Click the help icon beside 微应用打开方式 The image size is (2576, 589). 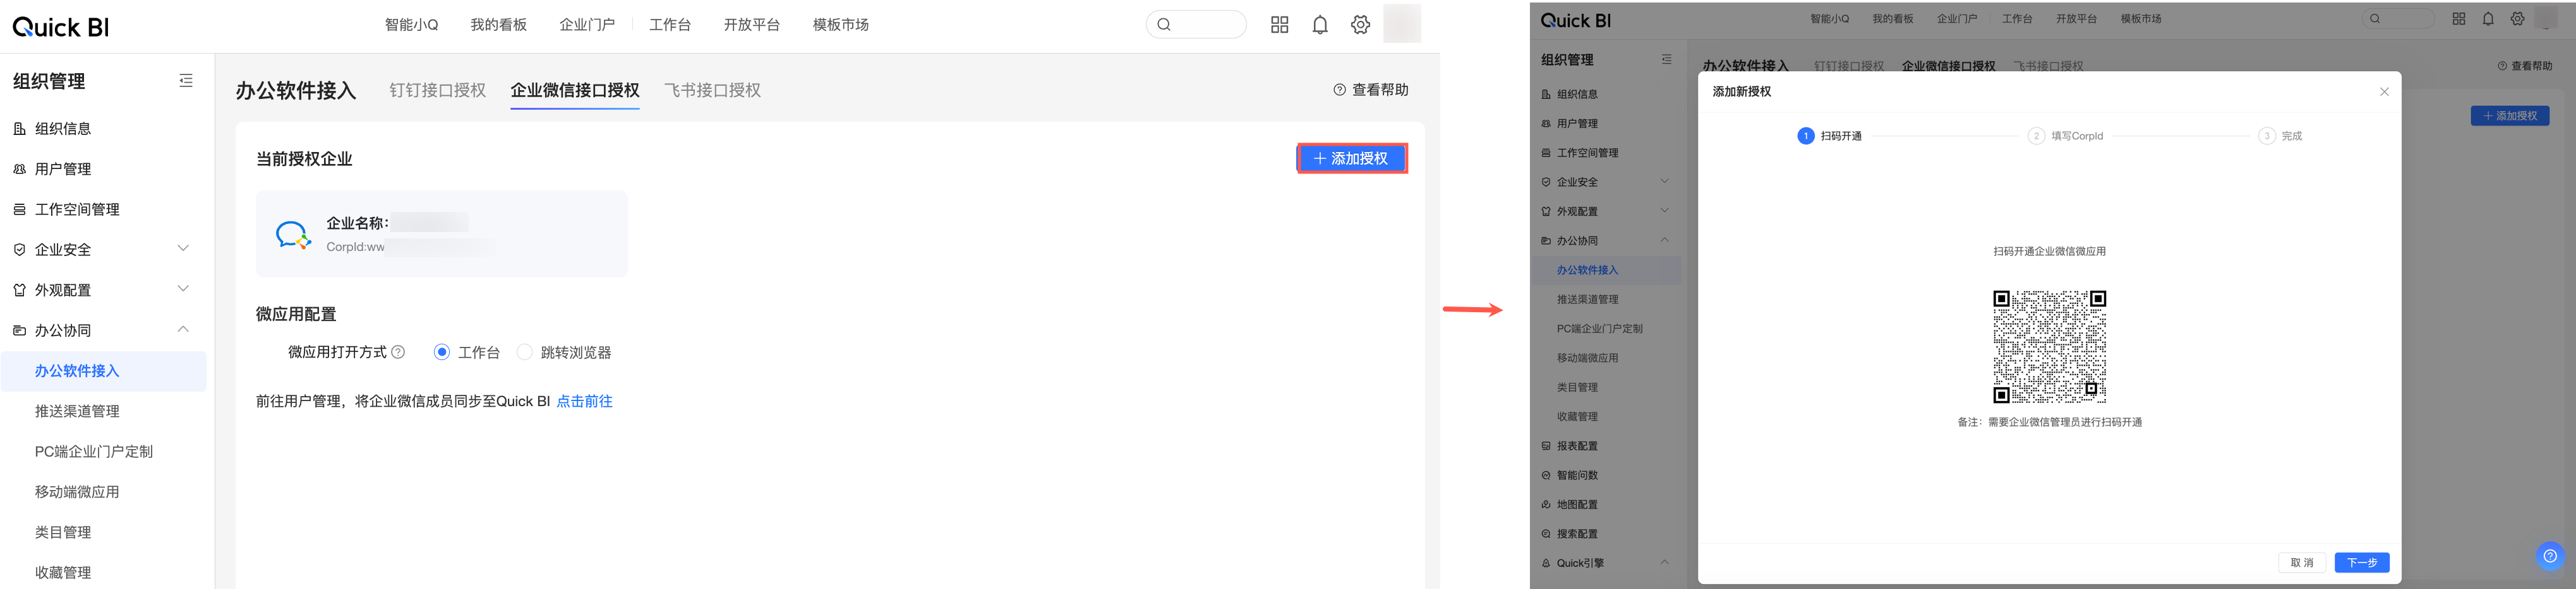[x=398, y=353]
